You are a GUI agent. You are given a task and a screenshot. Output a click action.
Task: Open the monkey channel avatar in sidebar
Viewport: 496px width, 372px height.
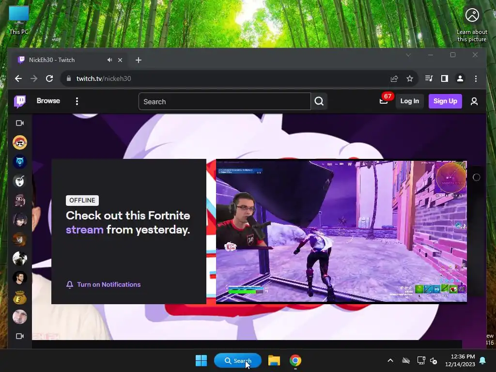point(19,200)
